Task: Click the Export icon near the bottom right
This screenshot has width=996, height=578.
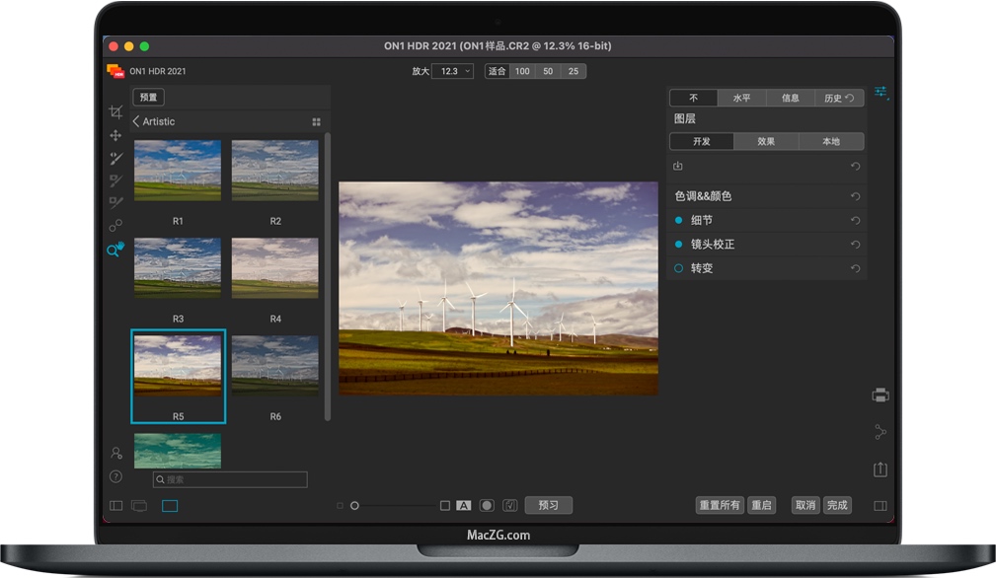Action: pyautogui.click(x=880, y=468)
